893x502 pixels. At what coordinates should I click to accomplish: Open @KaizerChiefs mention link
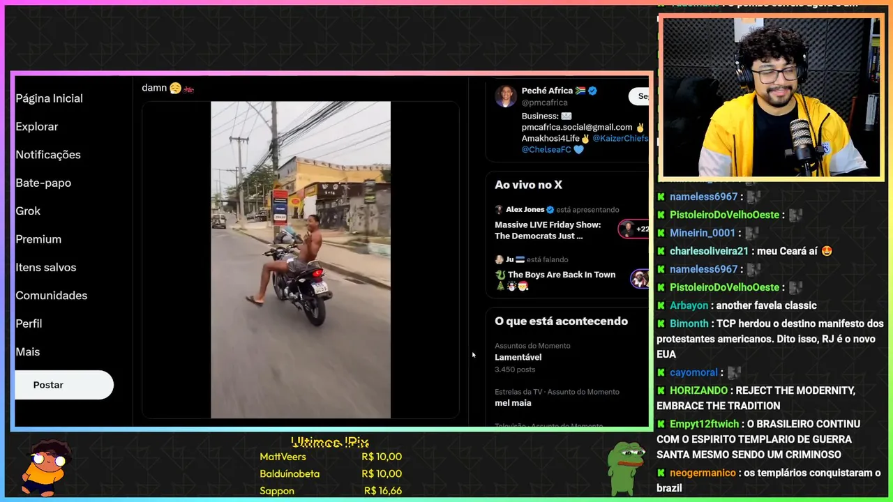coord(620,139)
